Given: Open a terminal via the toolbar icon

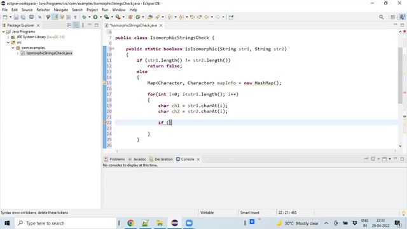Looking at the screenshot, I should (31, 17).
